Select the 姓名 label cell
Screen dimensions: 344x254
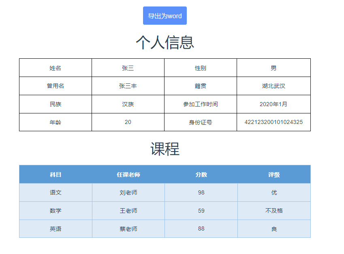point(55,68)
